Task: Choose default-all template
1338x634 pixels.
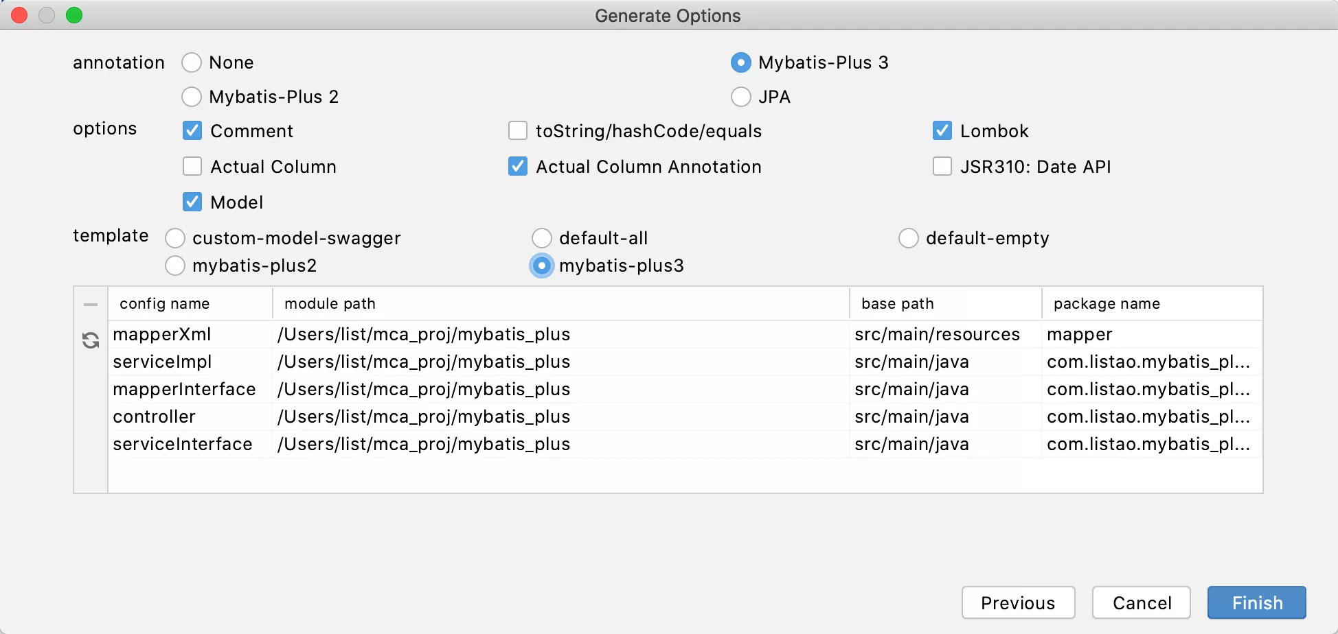Action: coord(542,238)
